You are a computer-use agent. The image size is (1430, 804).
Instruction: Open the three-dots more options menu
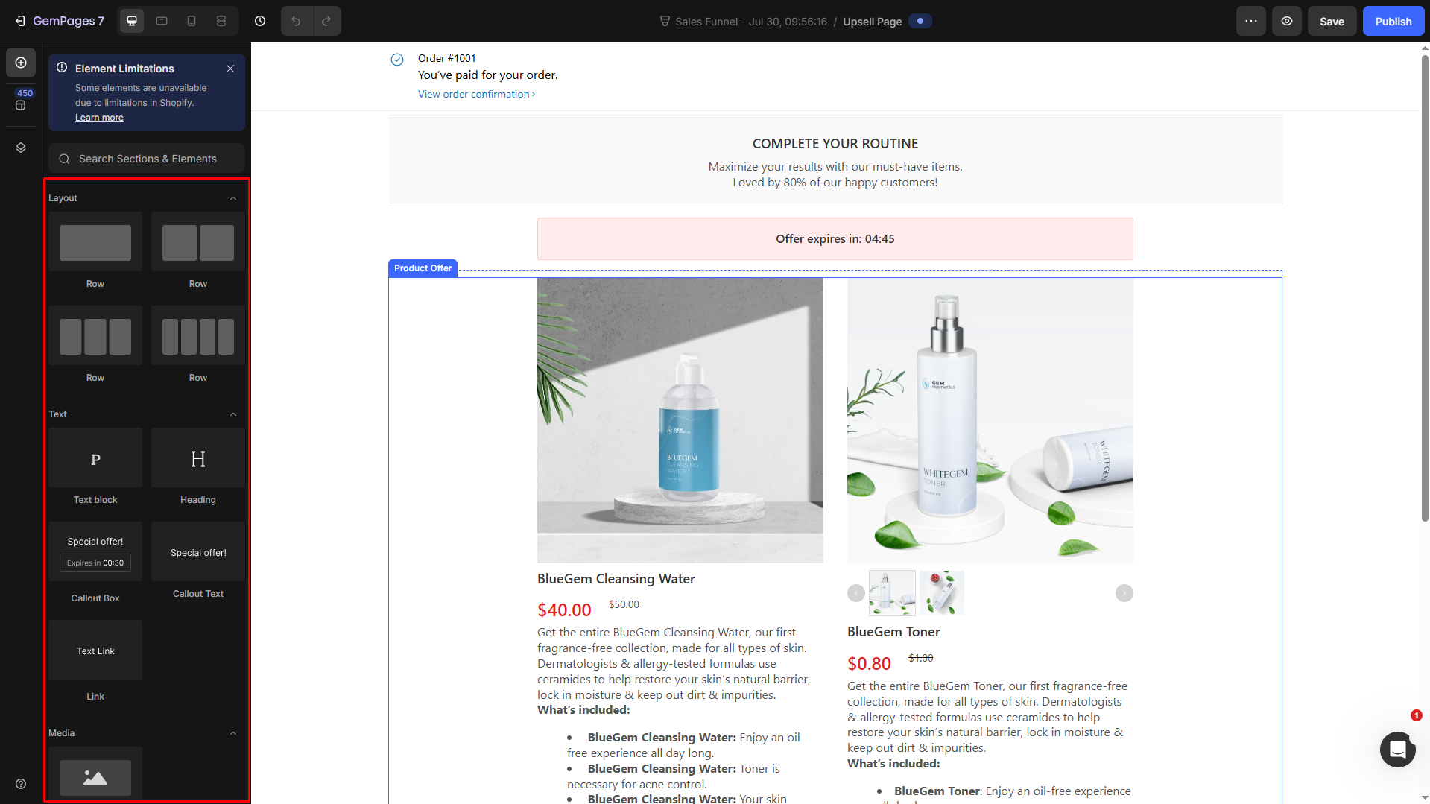point(1251,21)
